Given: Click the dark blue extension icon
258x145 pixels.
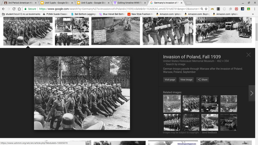Looking at the screenshot, I should tap(243, 9).
